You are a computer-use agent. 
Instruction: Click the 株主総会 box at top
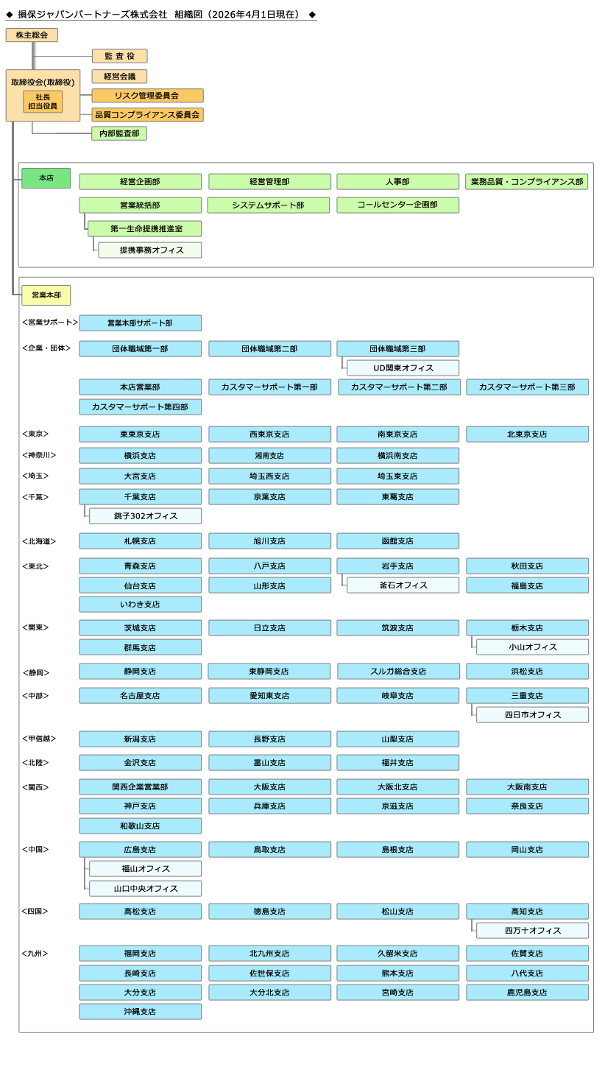point(32,35)
